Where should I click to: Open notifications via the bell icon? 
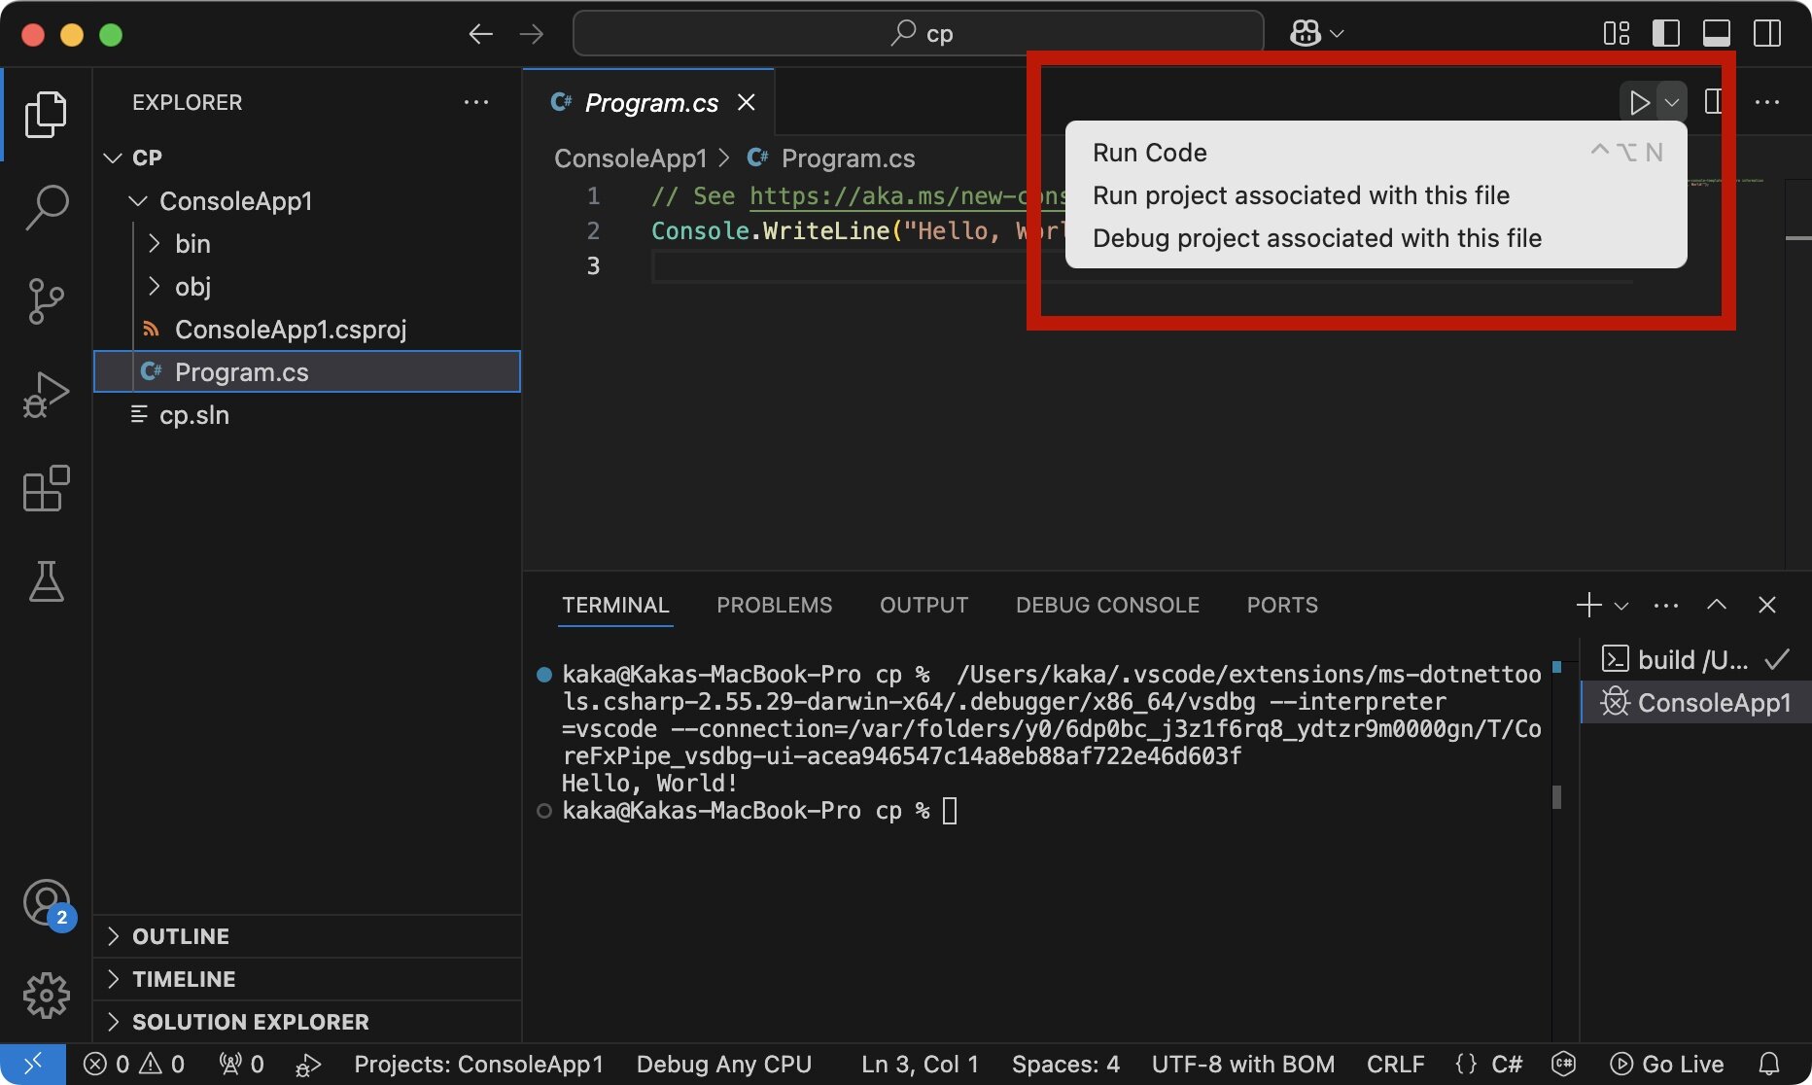(1771, 1064)
